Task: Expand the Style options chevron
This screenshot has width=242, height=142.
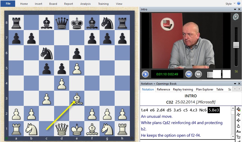Action: coord(235,4)
